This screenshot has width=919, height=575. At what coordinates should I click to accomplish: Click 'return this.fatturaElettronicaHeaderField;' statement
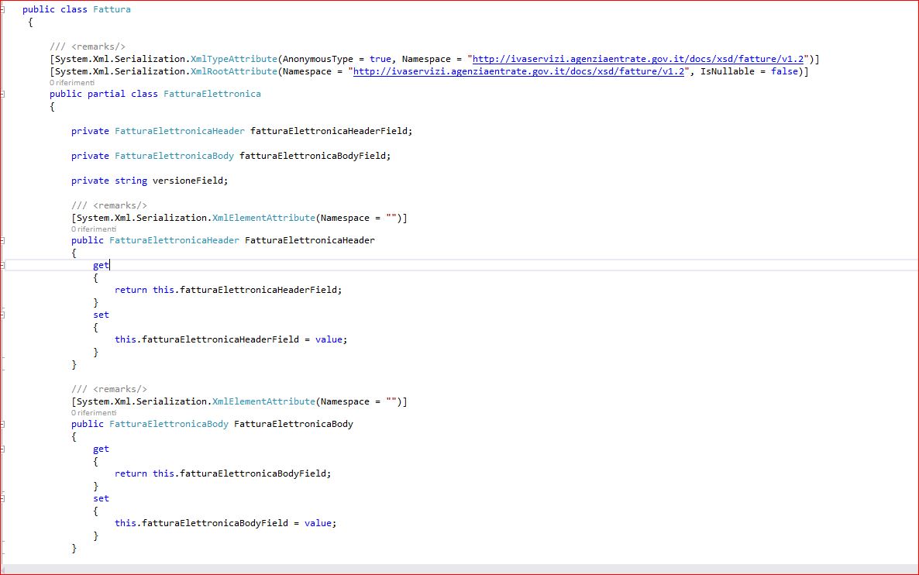pos(228,290)
